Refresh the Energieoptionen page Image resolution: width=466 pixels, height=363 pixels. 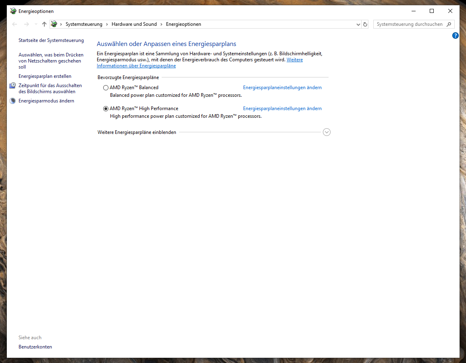coord(365,24)
